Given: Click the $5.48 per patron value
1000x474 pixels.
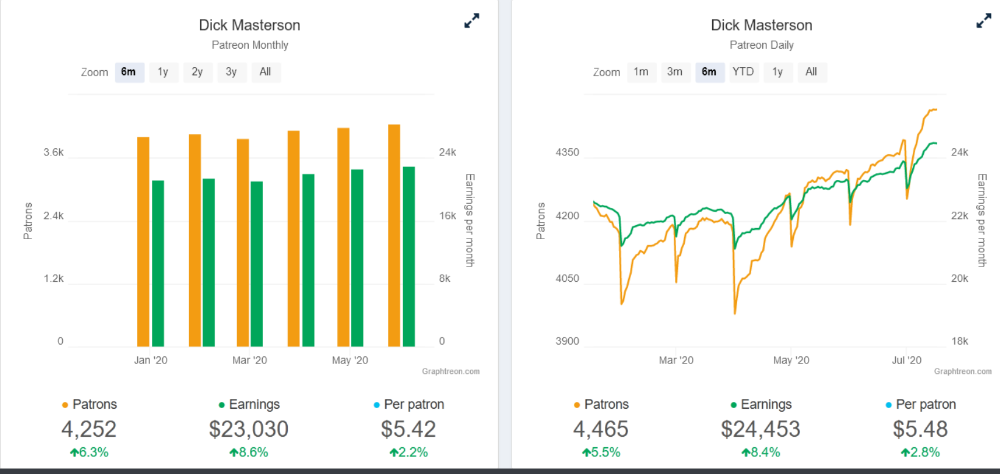Looking at the screenshot, I should click(x=921, y=429).
